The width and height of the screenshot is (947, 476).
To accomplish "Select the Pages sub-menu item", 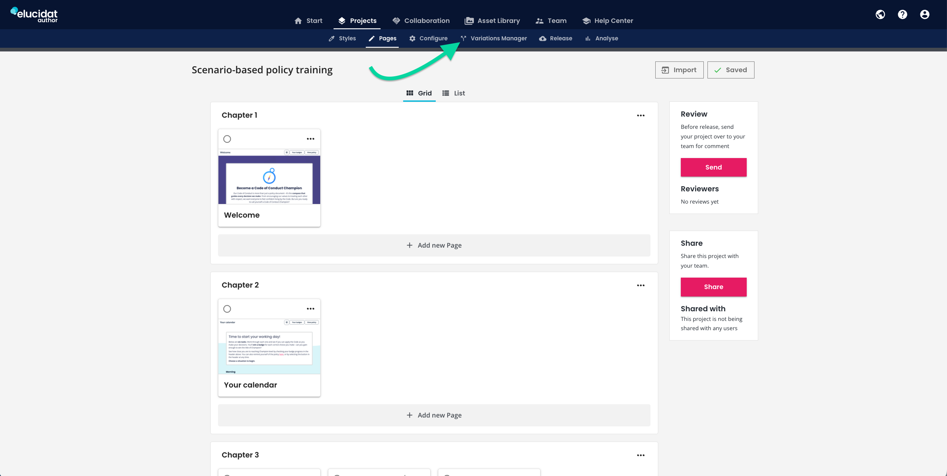I will click(x=382, y=38).
